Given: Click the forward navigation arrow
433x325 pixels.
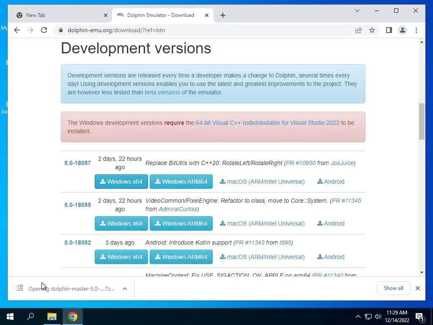Looking at the screenshot, I should point(30,30).
